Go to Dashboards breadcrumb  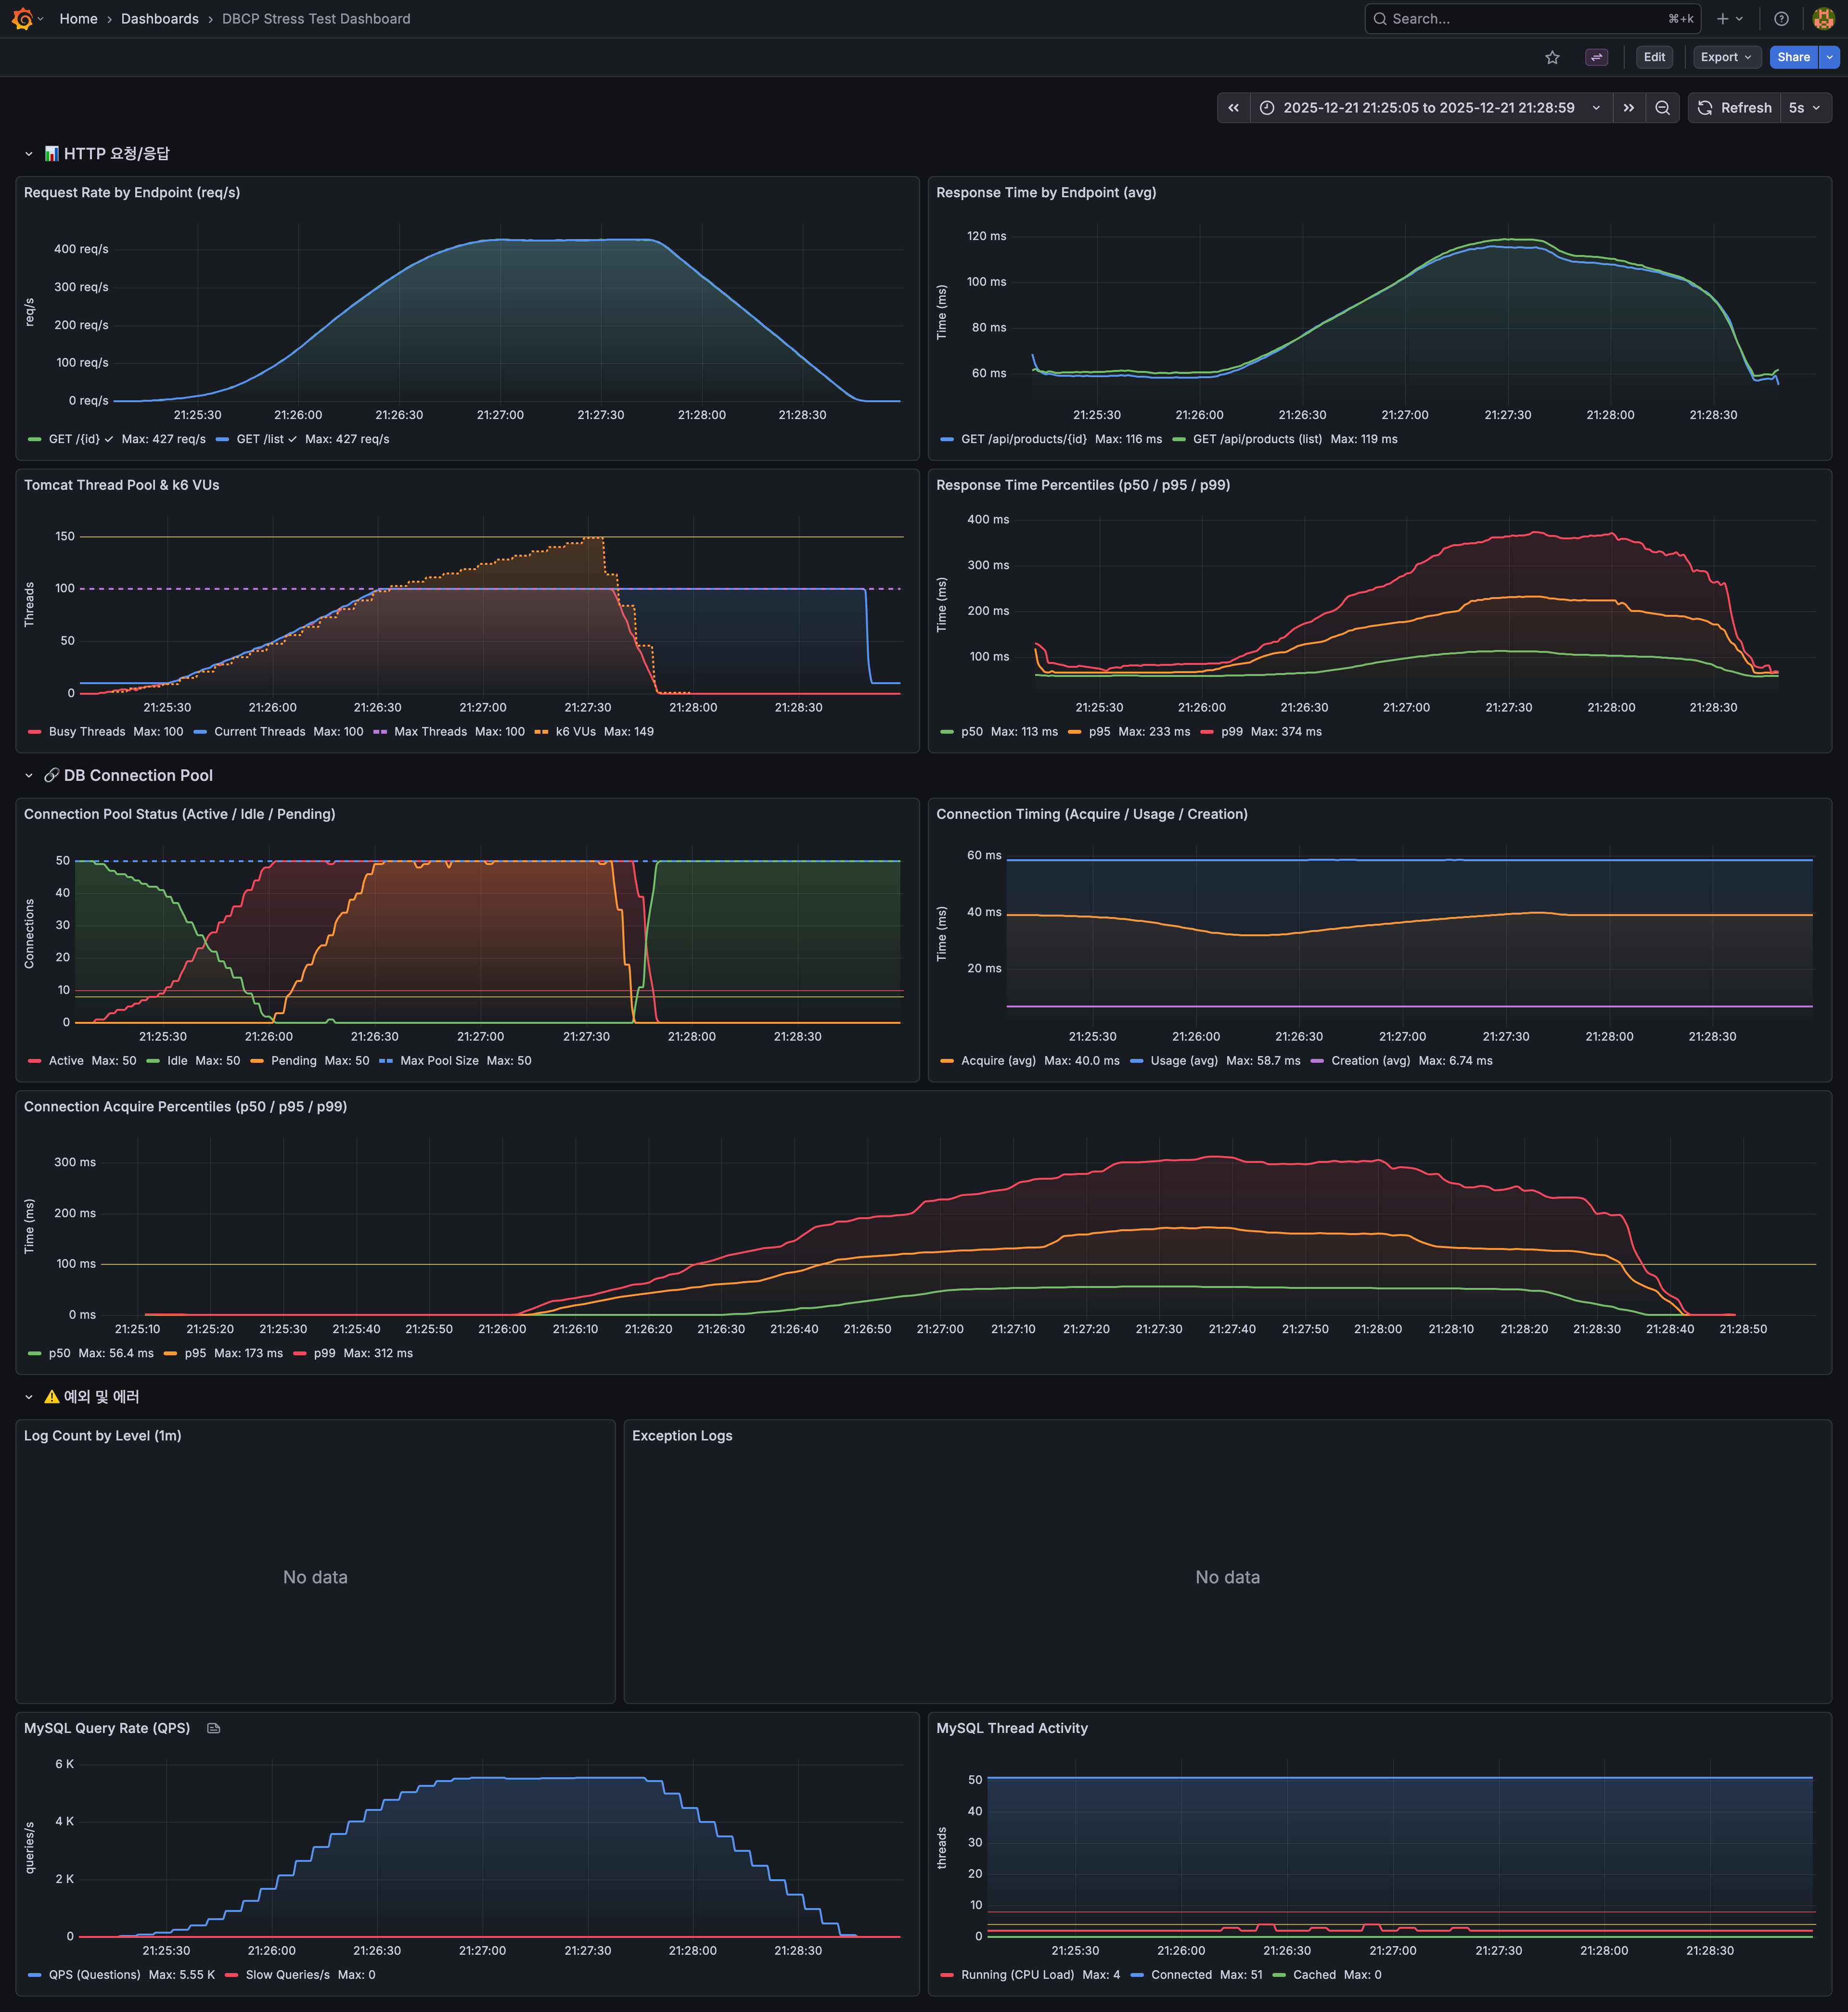click(x=160, y=19)
